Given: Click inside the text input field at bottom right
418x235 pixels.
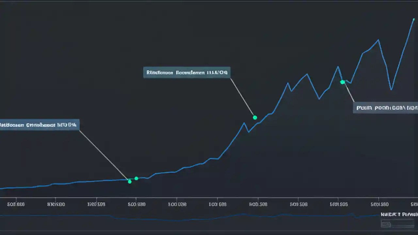Looking at the screenshot, I should 398,224.
